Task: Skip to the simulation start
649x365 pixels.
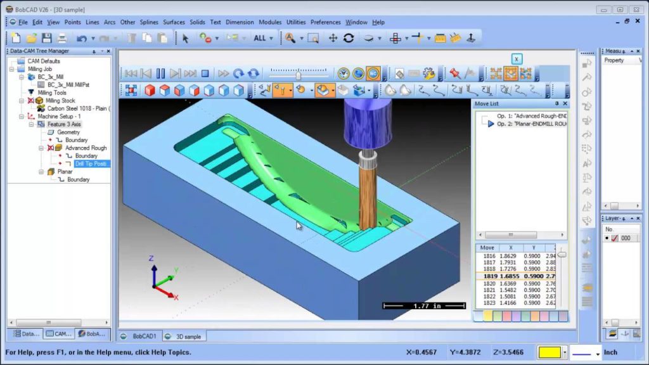Action: pos(131,74)
